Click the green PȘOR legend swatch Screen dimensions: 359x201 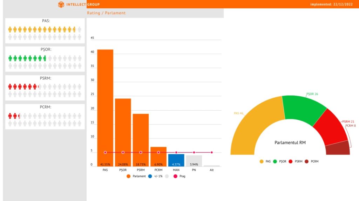coord(275,161)
